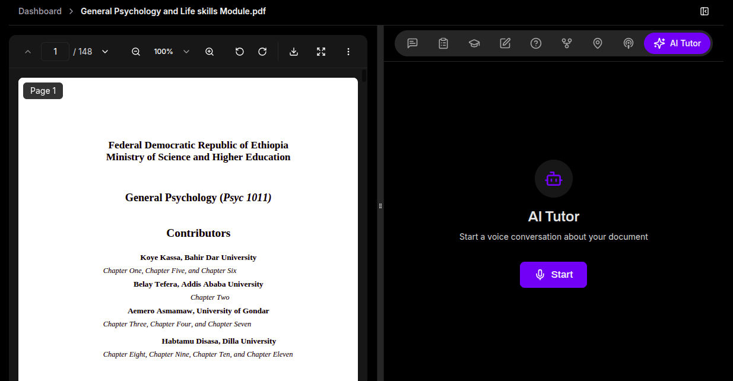Click 'Chapter One, Chapter Five, and Chapter Six' line
This screenshot has height=381, width=733.
170,271
